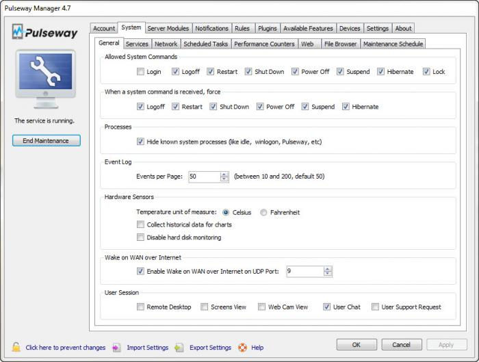Uncheck Logoff under Allowed System Commands

175,72
